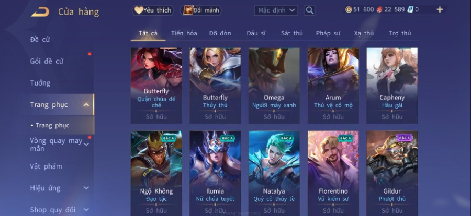This screenshot has width=471, height=216.
Task: Expand Vòng quay may mắn menu
Action: pos(86,145)
